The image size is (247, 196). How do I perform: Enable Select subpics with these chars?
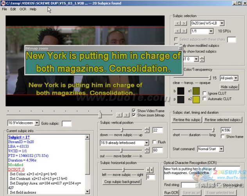[176, 39]
